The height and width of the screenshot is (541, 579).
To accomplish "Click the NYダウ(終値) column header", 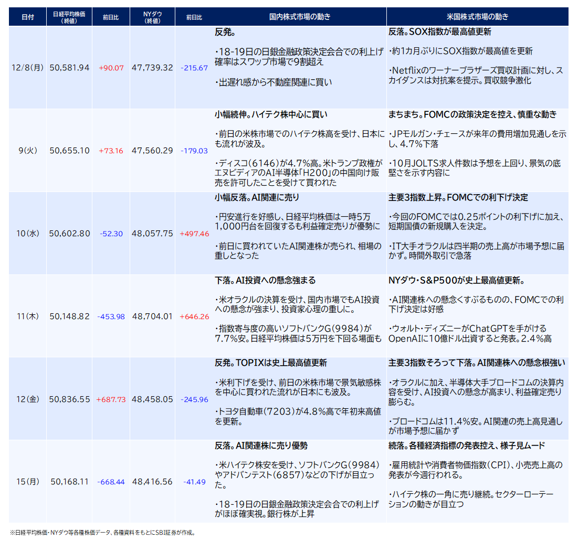I will pyautogui.click(x=152, y=17).
